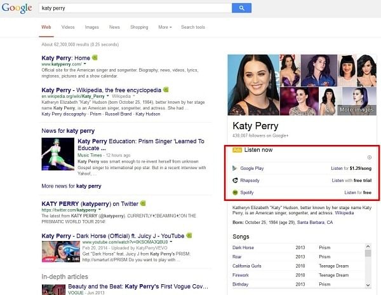Open the Spotify listen link
381x295 pixels.
coord(247,193)
